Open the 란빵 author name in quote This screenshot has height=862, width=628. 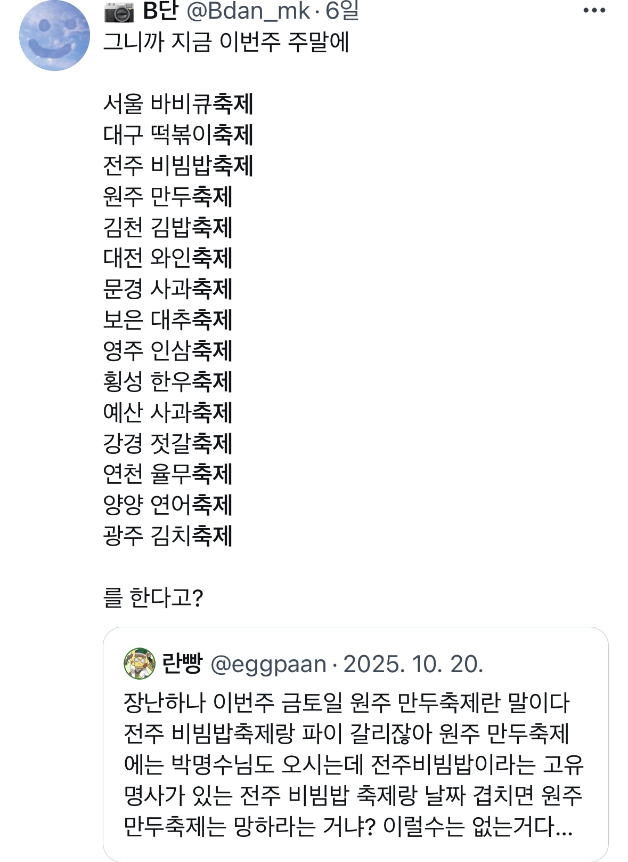point(182,664)
